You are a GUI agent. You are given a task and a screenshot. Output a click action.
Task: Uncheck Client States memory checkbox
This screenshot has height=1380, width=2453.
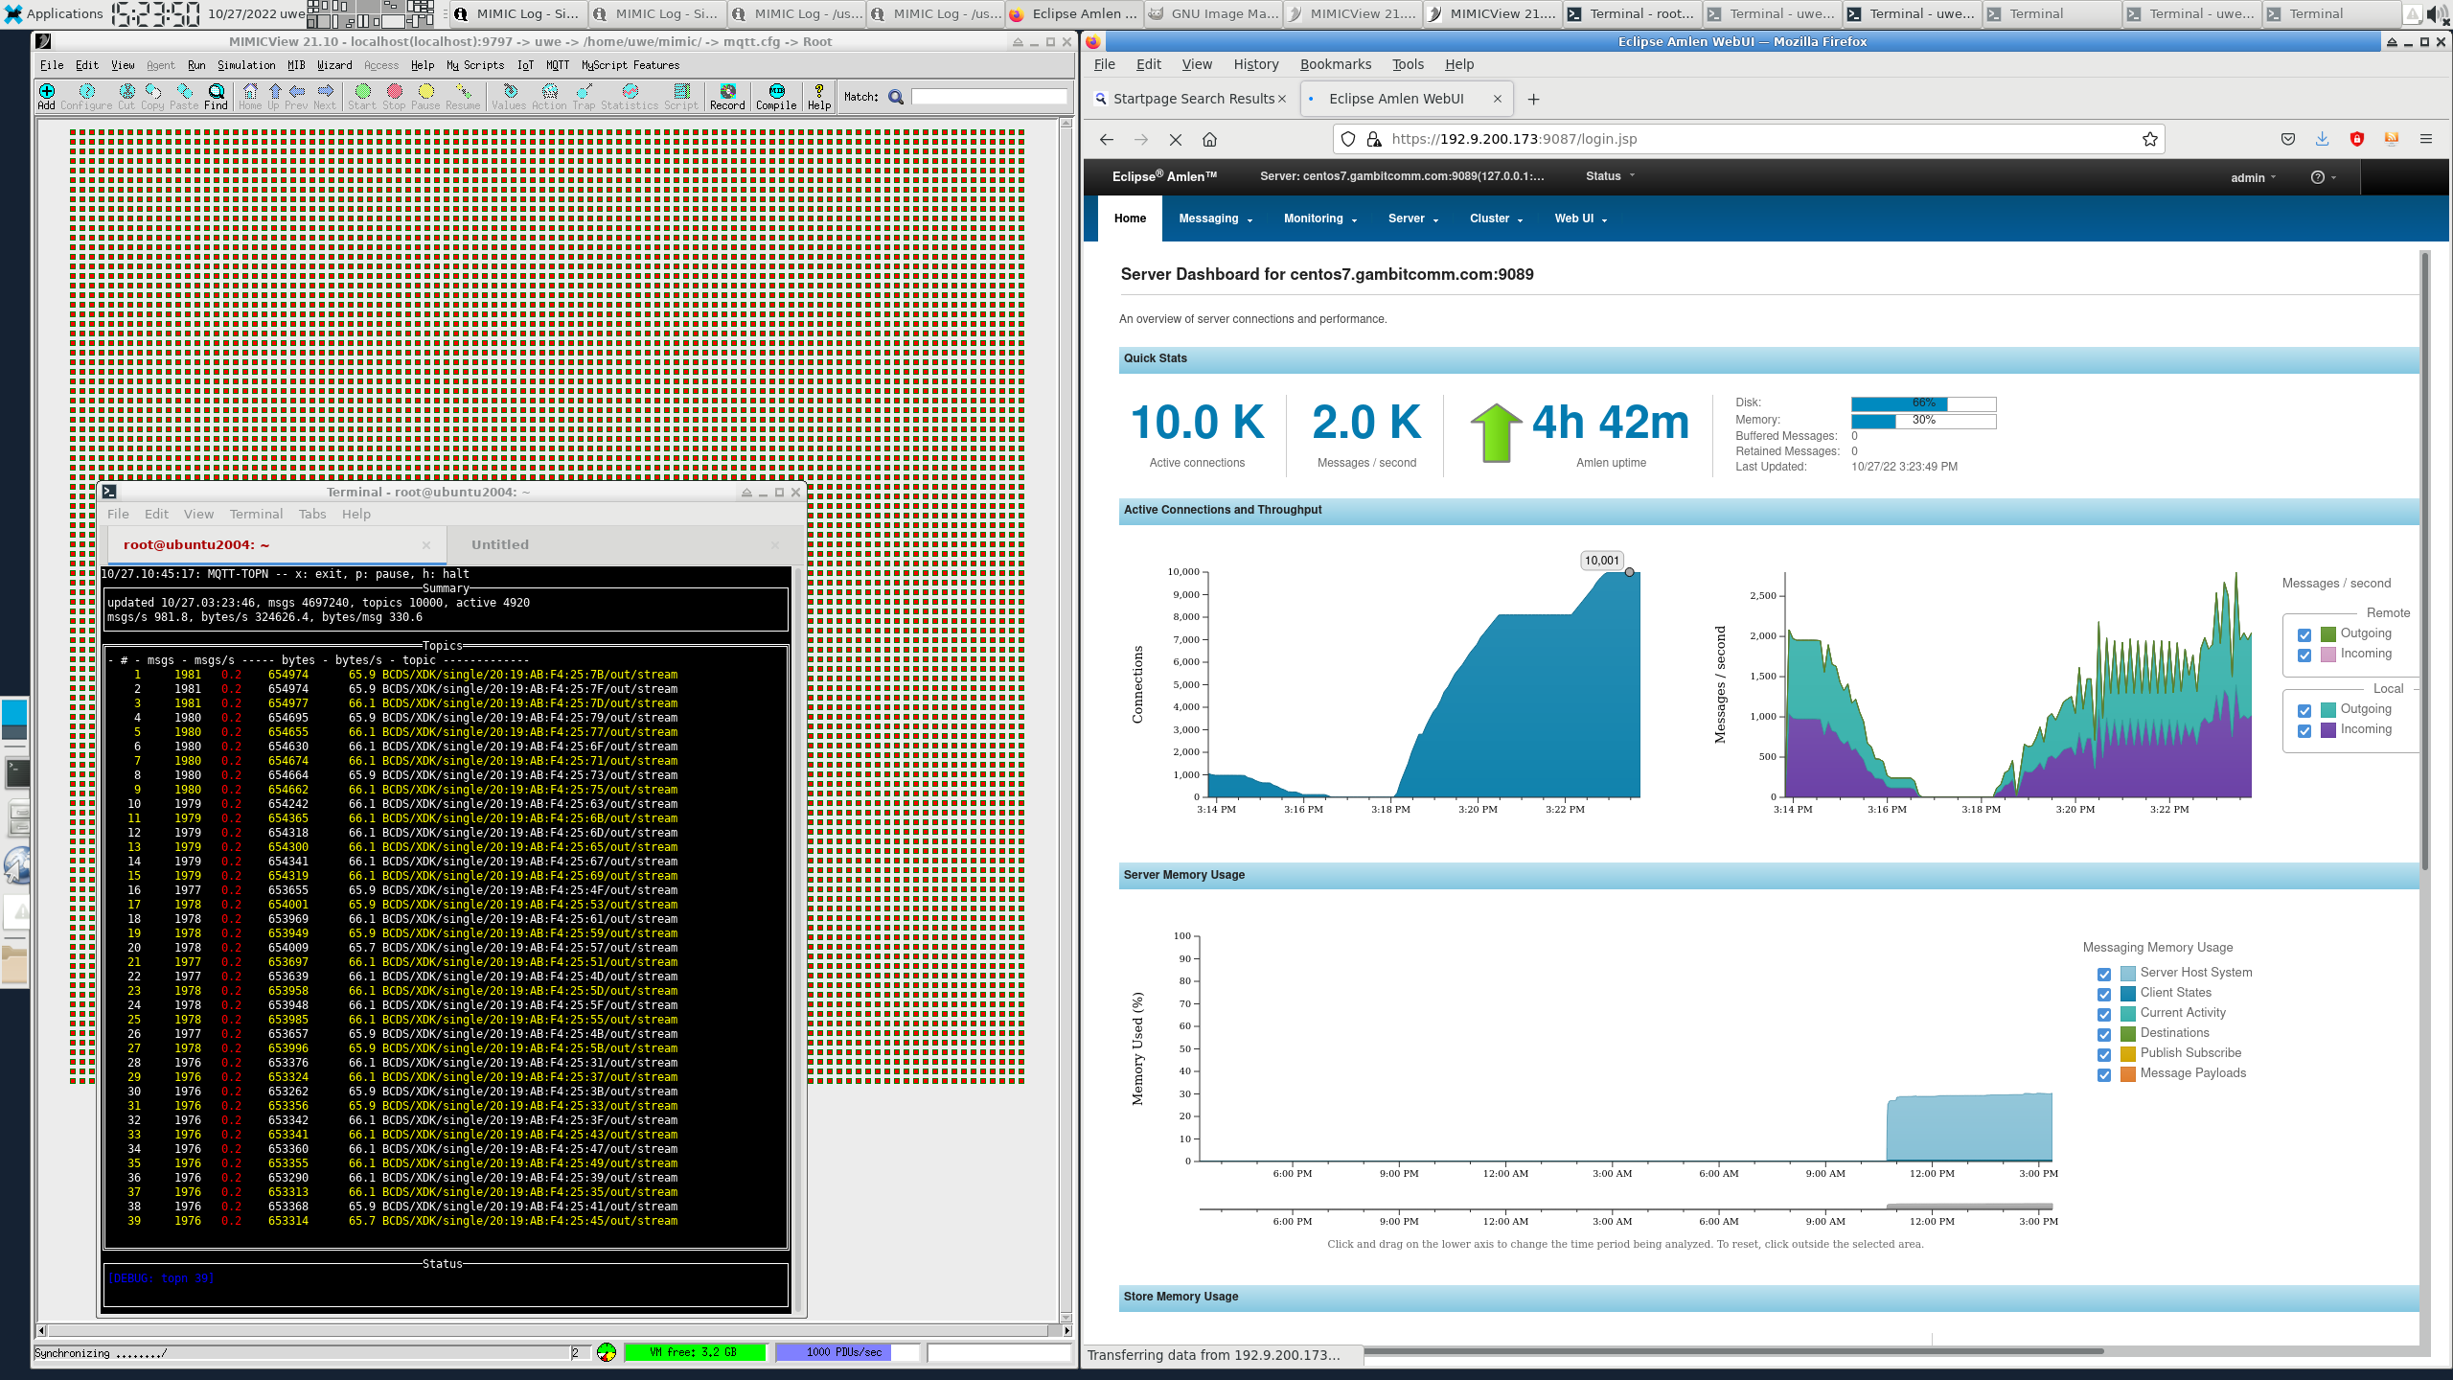coord(2104,994)
